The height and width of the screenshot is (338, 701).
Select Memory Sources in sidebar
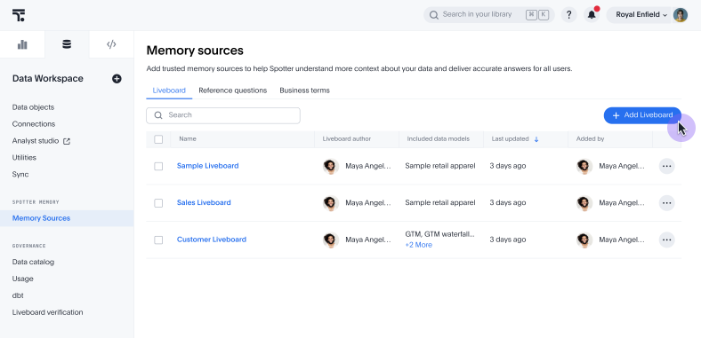coord(67,218)
